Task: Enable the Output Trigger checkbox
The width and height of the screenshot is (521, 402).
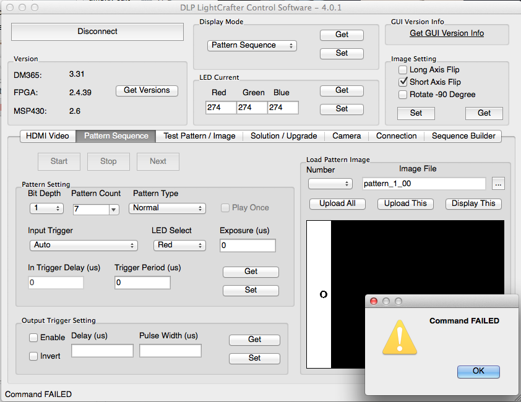Action: click(x=33, y=338)
